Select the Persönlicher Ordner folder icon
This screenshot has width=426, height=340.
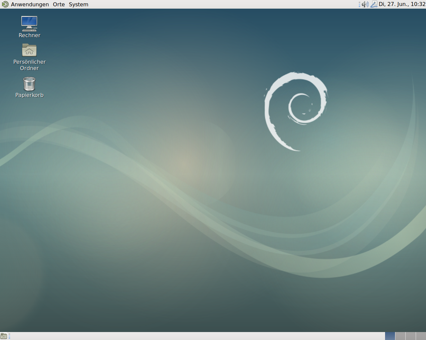click(29, 50)
